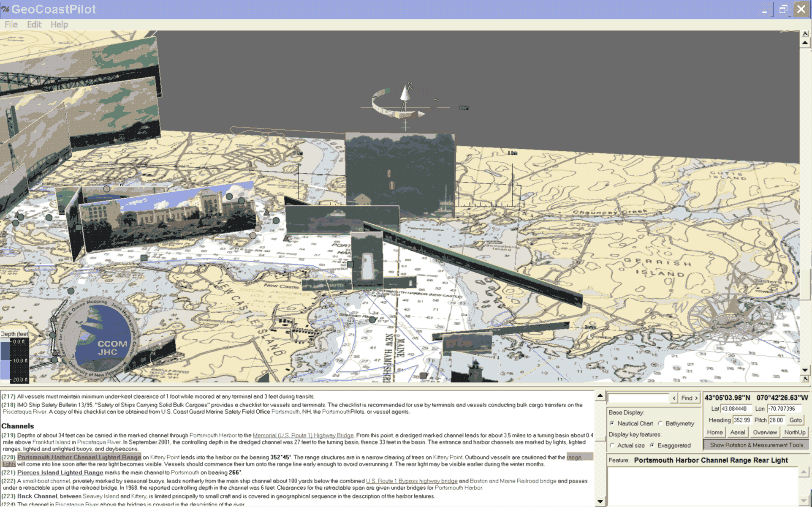This screenshot has width=812, height=507.
Task: Click the zoom-out magnifier icon below the zoom arrows
Action: click(805, 379)
